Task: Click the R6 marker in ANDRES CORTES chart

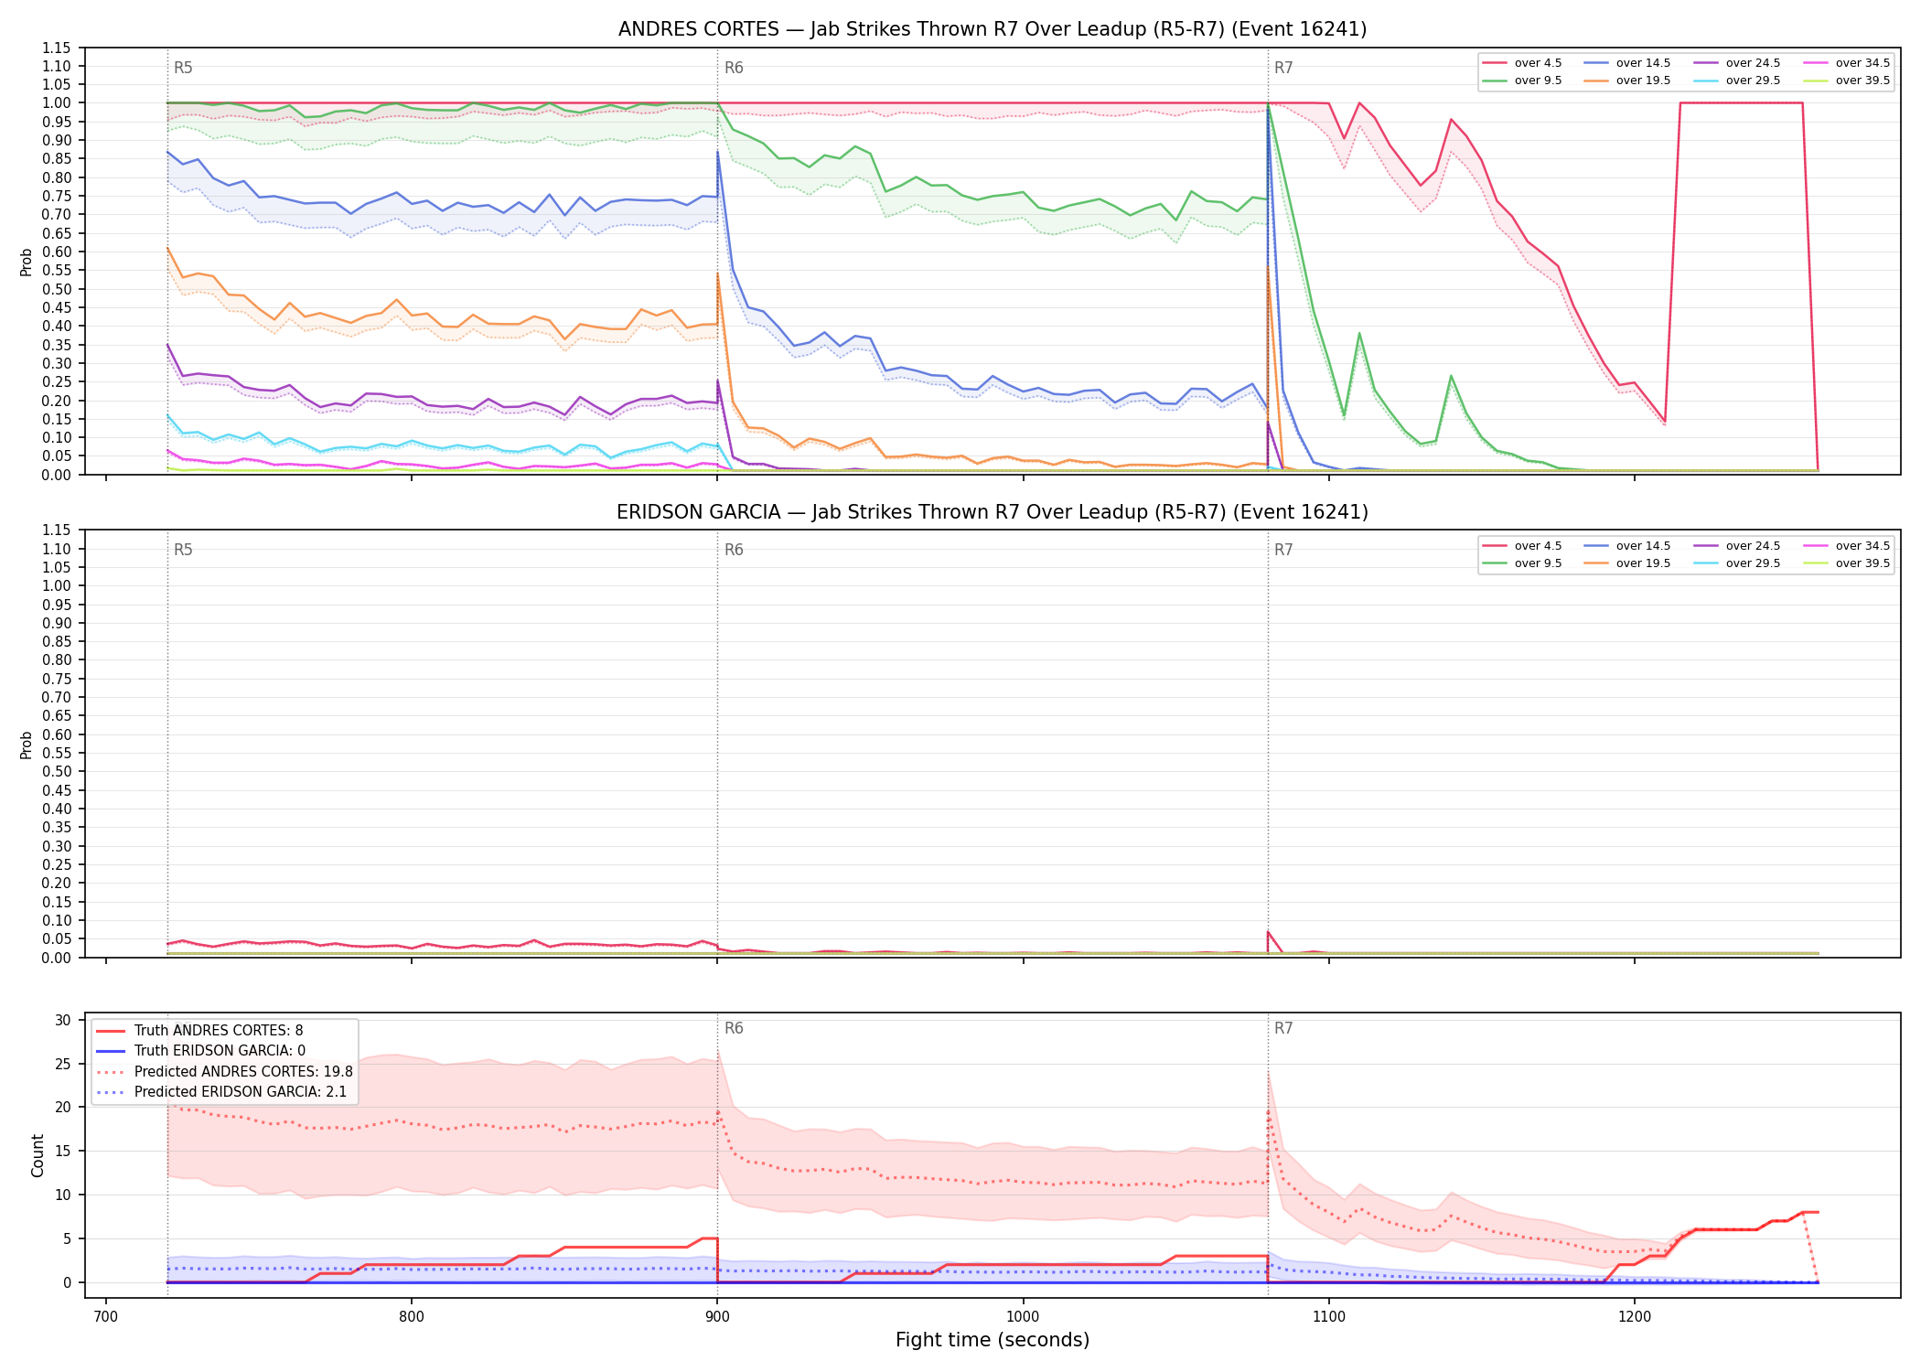Action: point(734,68)
